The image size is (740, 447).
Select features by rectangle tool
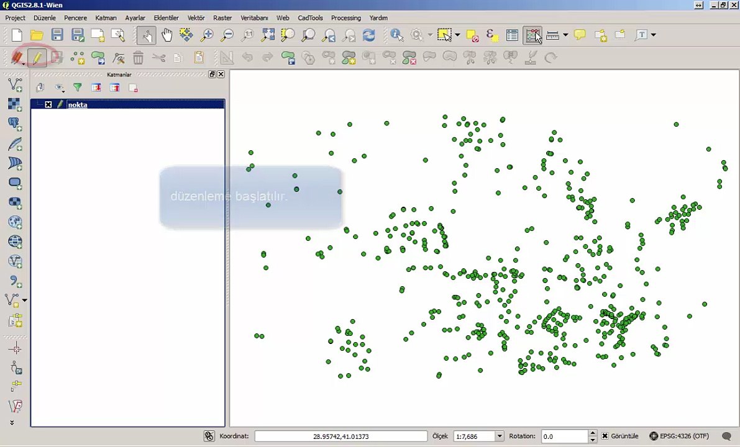click(x=444, y=35)
